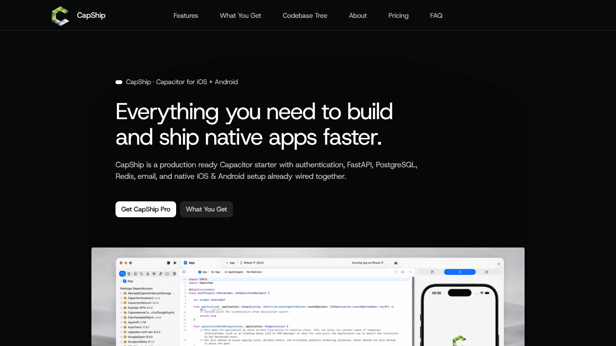Open the Features nav link
The height and width of the screenshot is (346, 616).
click(186, 15)
